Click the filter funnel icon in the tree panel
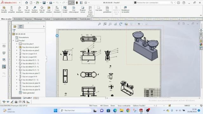 tap(14, 30)
